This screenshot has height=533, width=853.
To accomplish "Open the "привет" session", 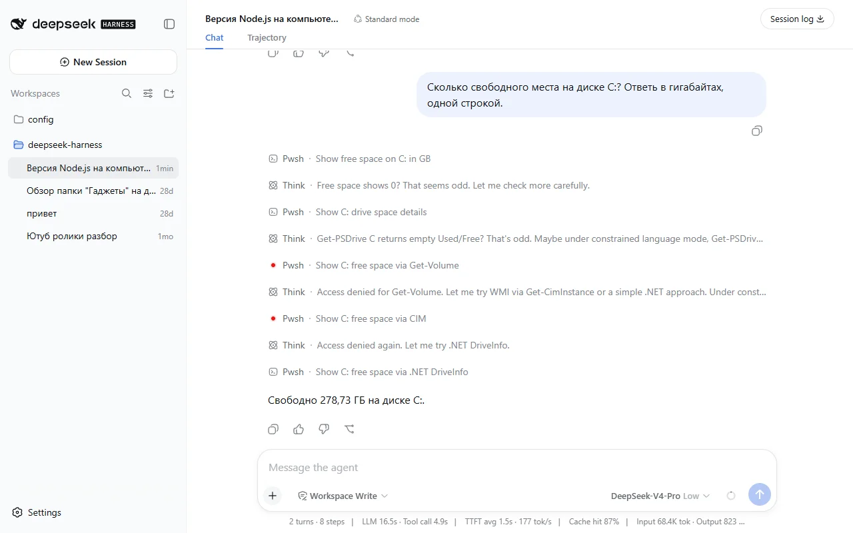I will pos(93,213).
